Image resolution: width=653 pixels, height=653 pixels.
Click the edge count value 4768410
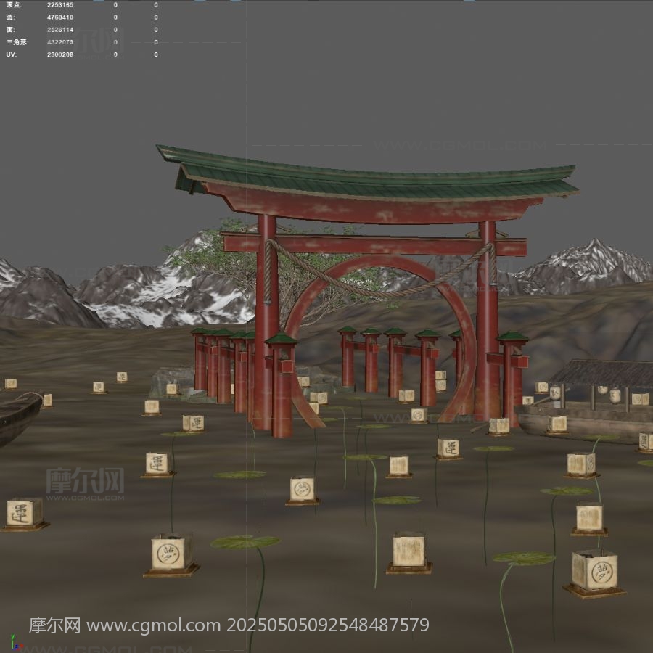click(x=60, y=17)
